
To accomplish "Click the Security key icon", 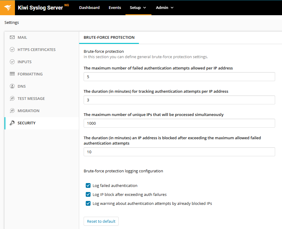I will point(12,123).
